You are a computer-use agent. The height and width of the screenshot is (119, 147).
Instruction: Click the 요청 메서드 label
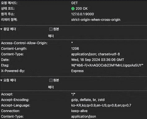click(9, 3)
